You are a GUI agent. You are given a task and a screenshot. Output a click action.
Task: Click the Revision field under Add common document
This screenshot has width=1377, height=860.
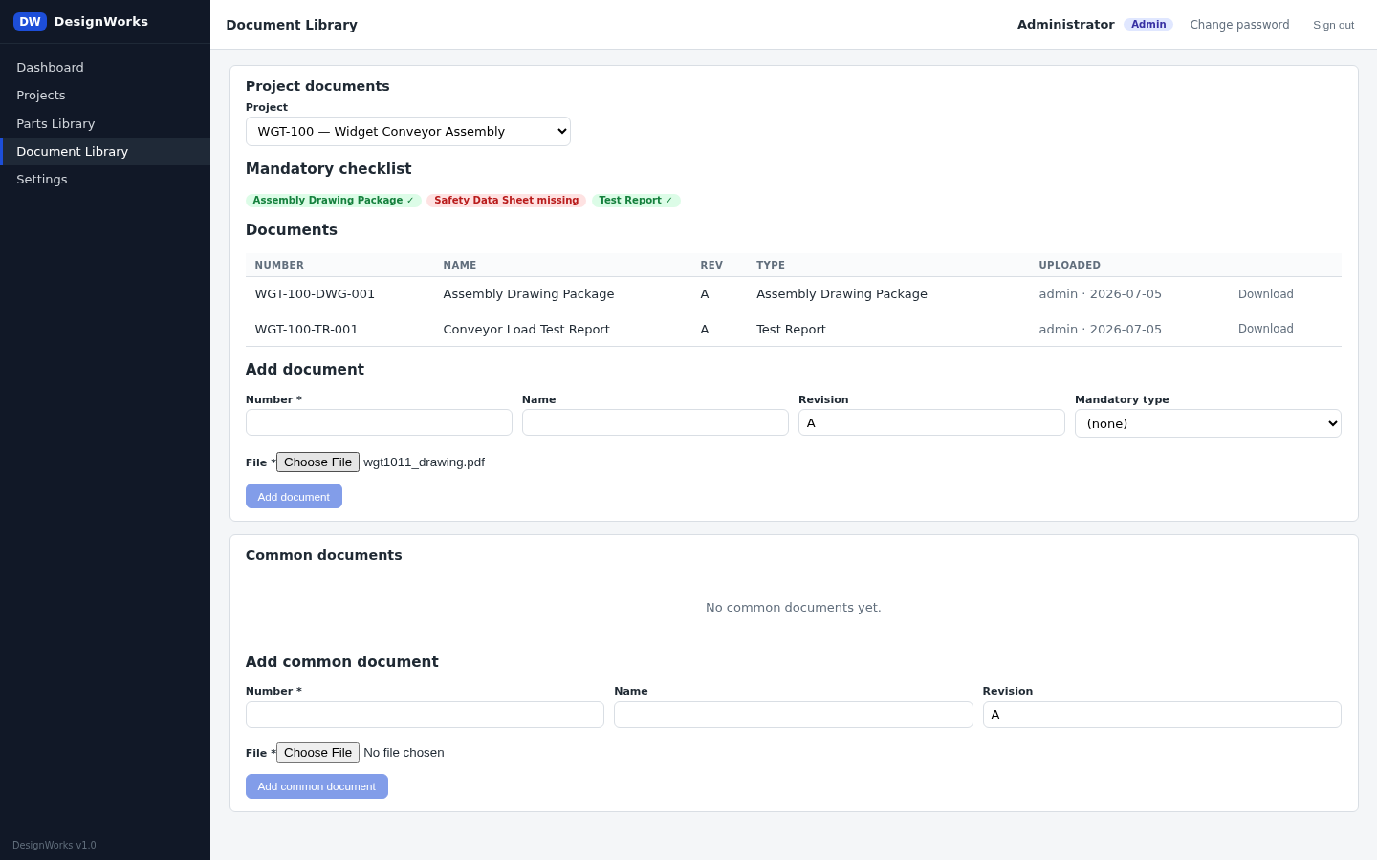[1162, 715]
